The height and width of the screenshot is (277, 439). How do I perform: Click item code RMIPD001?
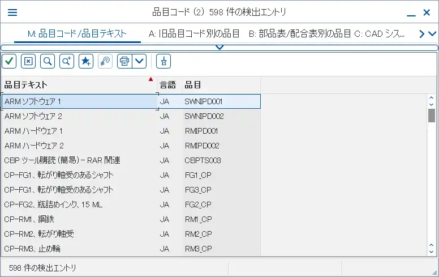pos(201,131)
